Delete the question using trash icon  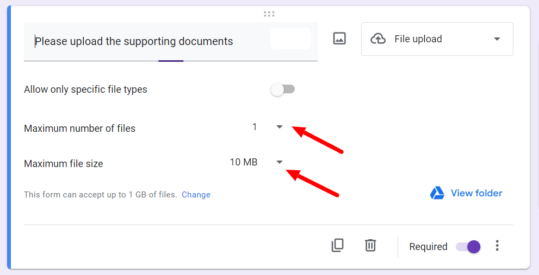click(x=370, y=246)
